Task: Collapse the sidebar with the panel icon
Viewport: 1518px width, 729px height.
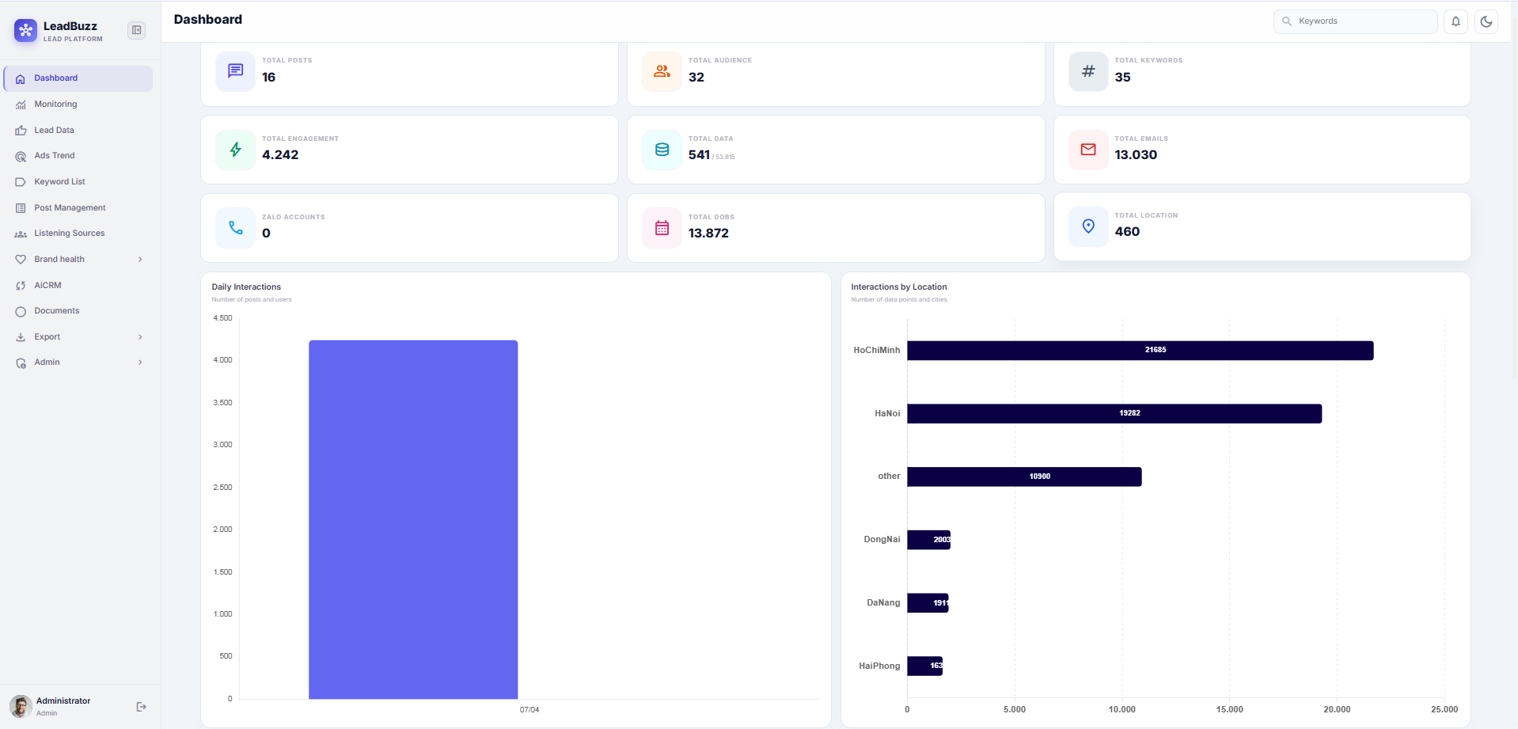Action: pos(137,30)
